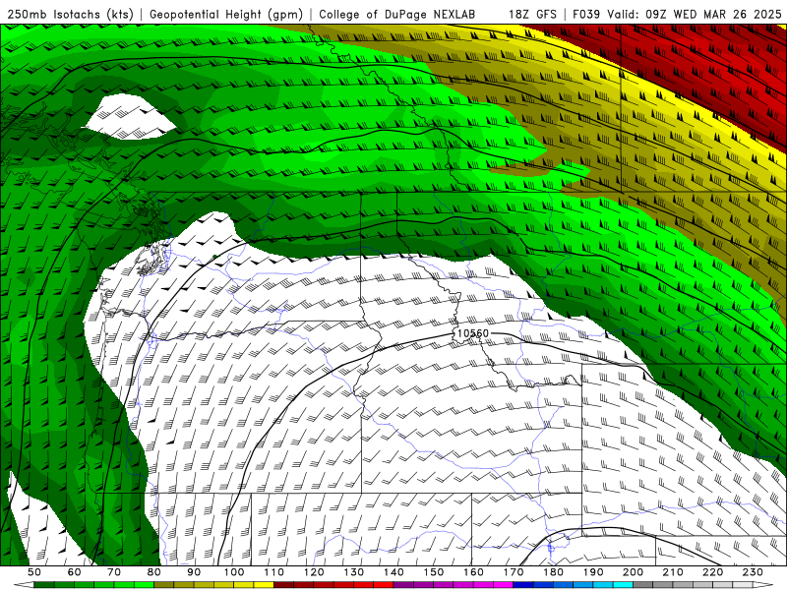
Task: Click the '130' value on the color scale
Action: (353, 572)
